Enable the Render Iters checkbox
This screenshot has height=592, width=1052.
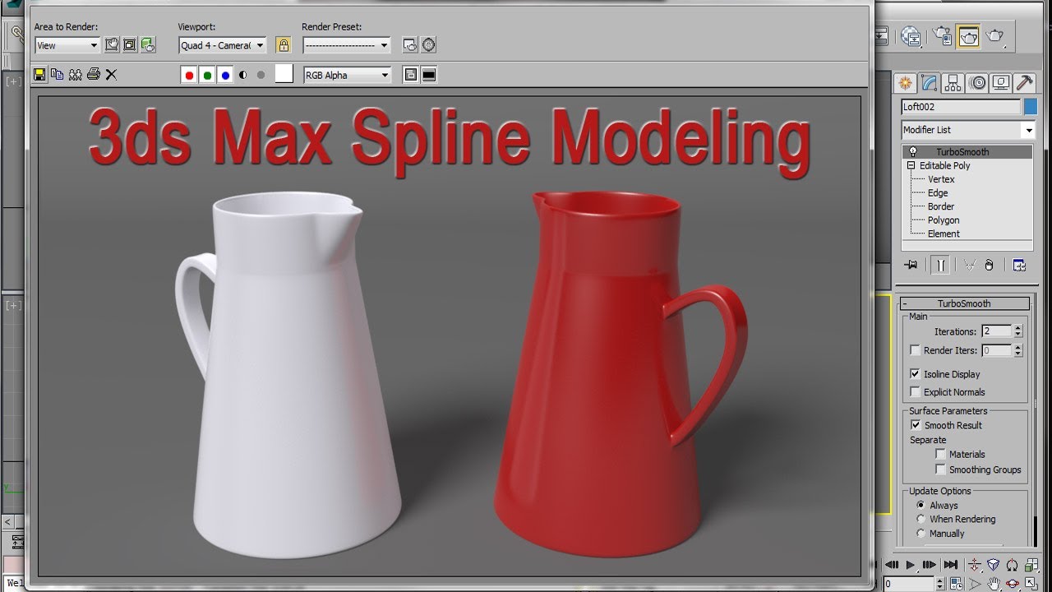pyautogui.click(x=915, y=350)
